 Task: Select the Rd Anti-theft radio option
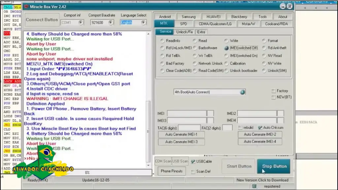click(264, 48)
